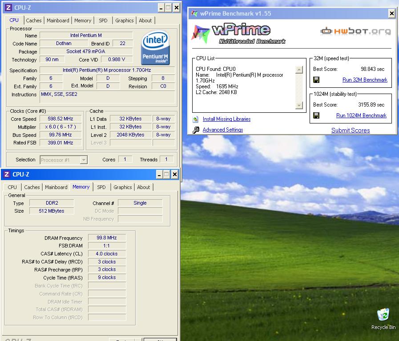The height and width of the screenshot is (341, 399).
Task: Close the top CPU-Z window
Action: click(x=176, y=8)
